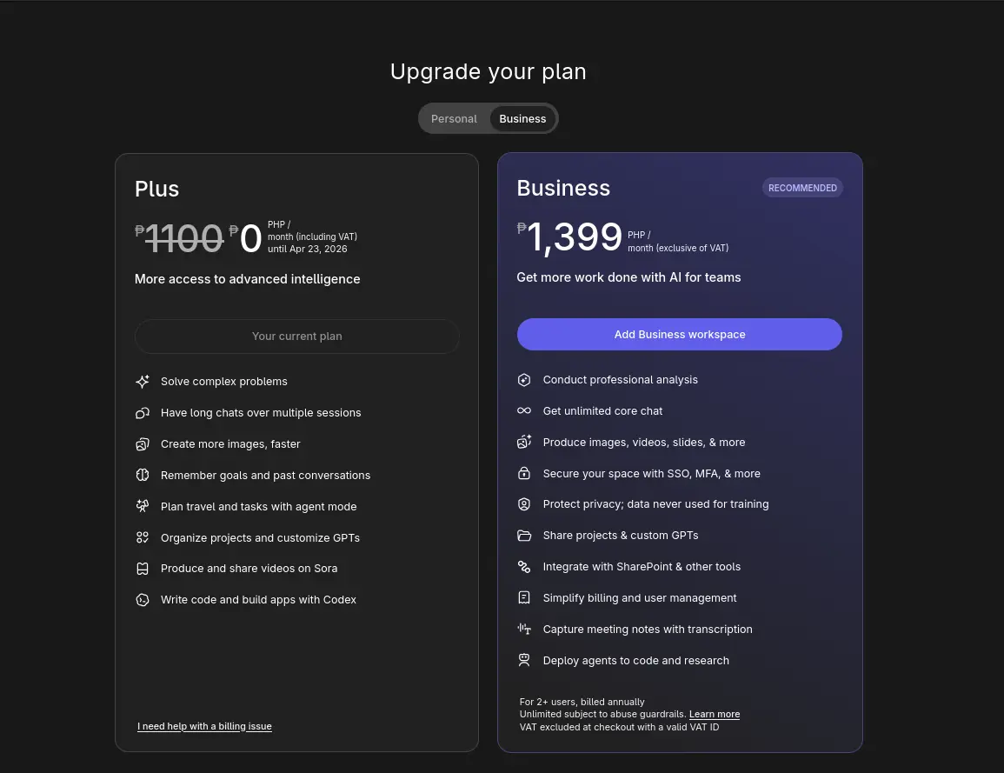Click the infinity icon for unlimited core chat

(524, 411)
